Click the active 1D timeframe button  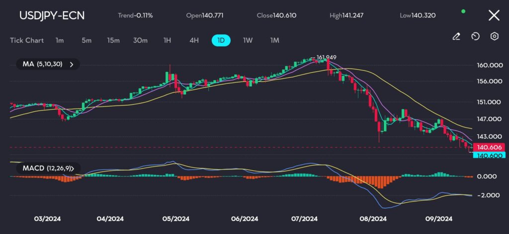click(x=221, y=40)
